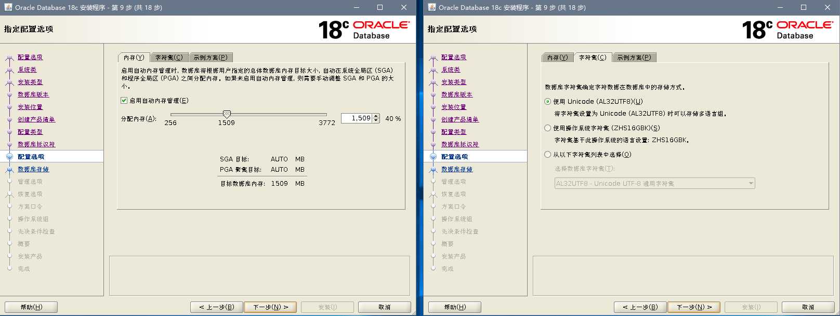Select 字符集(C) tab in right window
The height and width of the screenshot is (316, 840).
pos(593,58)
